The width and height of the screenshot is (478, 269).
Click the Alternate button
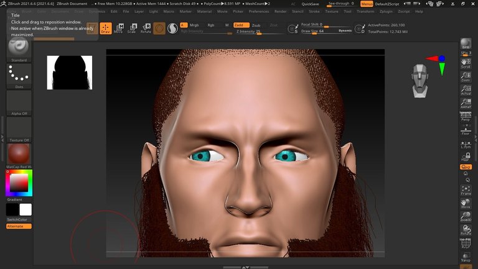click(x=19, y=226)
